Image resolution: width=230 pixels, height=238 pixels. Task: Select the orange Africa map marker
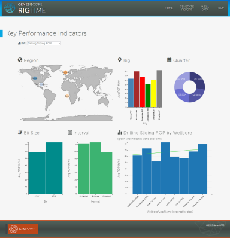click(x=67, y=96)
